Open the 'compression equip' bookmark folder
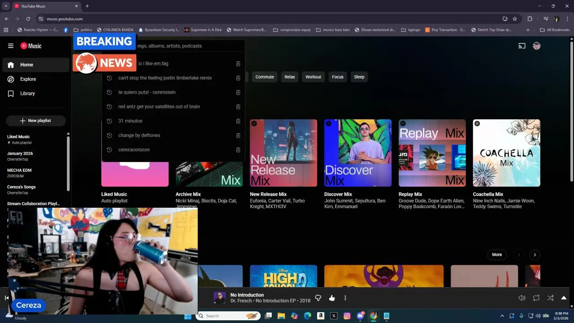574x323 pixels. tap(291, 30)
